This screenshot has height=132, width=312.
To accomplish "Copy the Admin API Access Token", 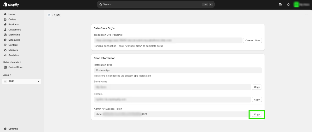I will point(257,114).
